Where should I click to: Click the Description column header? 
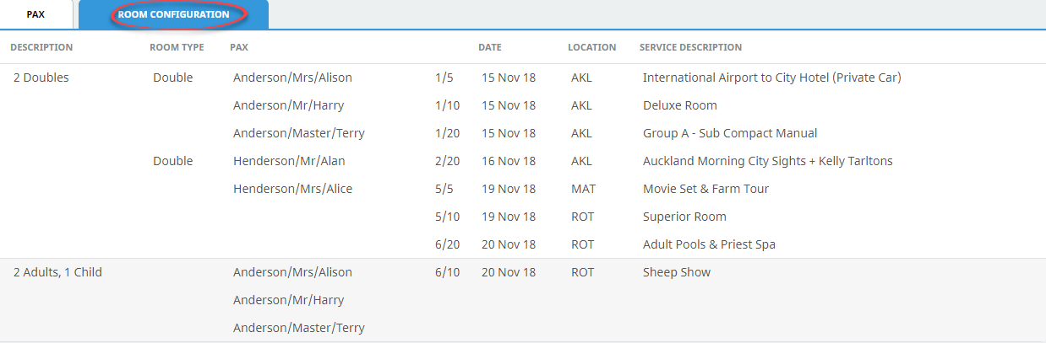(x=41, y=47)
